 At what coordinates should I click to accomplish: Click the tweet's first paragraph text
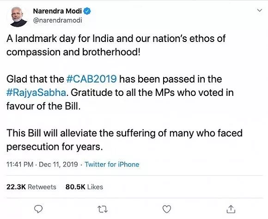(x=116, y=45)
